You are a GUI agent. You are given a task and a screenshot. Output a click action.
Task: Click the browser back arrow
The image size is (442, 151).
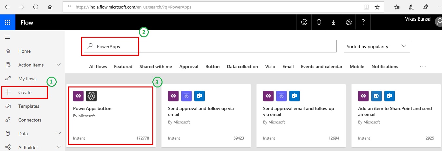[7, 7]
